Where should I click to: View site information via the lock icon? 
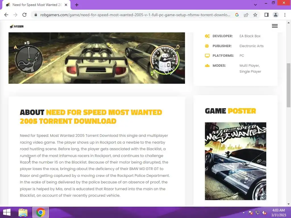(36, 15)
